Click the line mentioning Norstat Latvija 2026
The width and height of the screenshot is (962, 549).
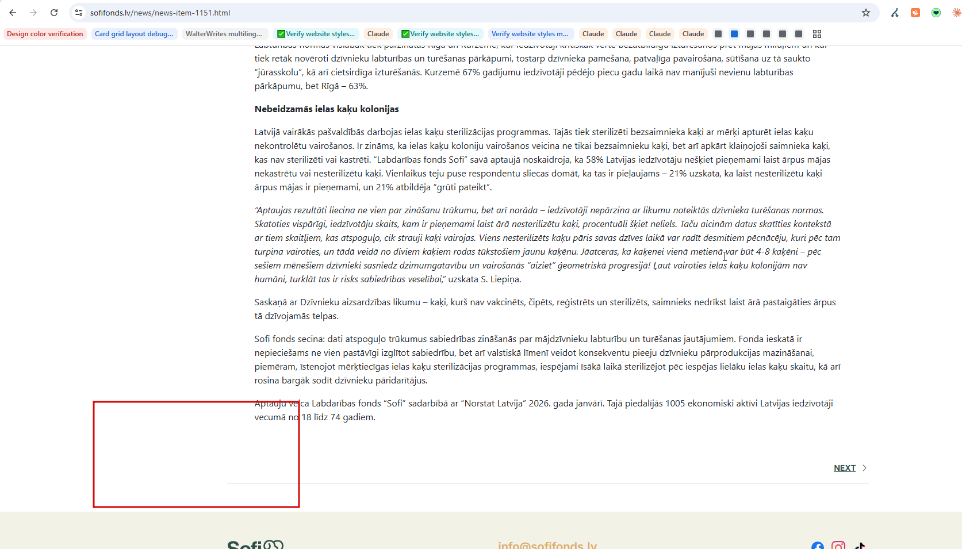(544, 404)
